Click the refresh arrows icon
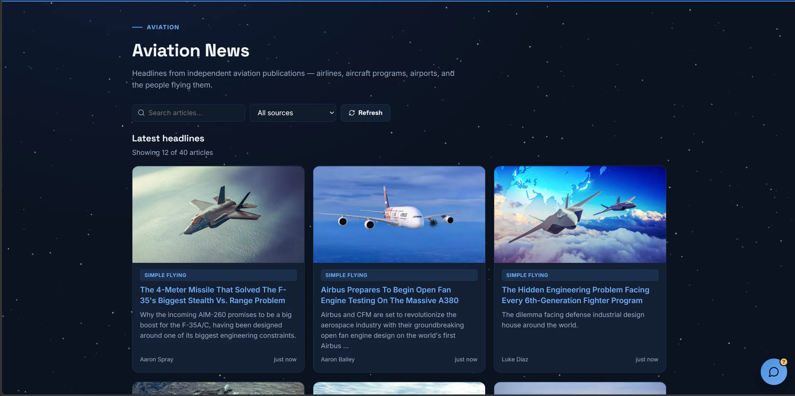The width and height of the screenshot is (795, 396). (352, 113)
